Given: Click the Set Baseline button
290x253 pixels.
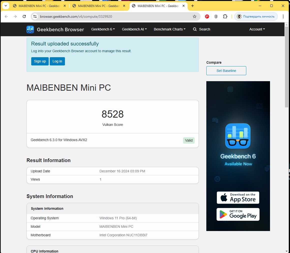Looking at the screenshot, I should pyautogui.click(x=226, y=71).
